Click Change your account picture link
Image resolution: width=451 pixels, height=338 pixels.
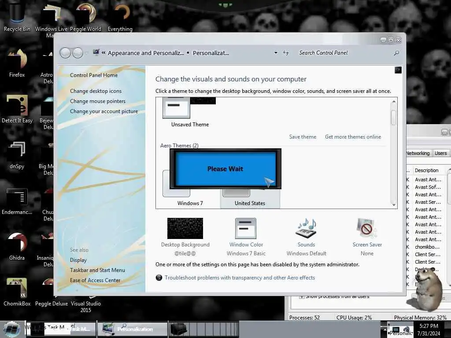104,111
